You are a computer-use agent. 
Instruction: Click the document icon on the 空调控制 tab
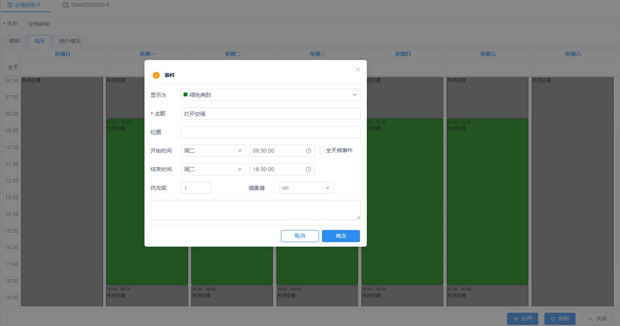10,5
